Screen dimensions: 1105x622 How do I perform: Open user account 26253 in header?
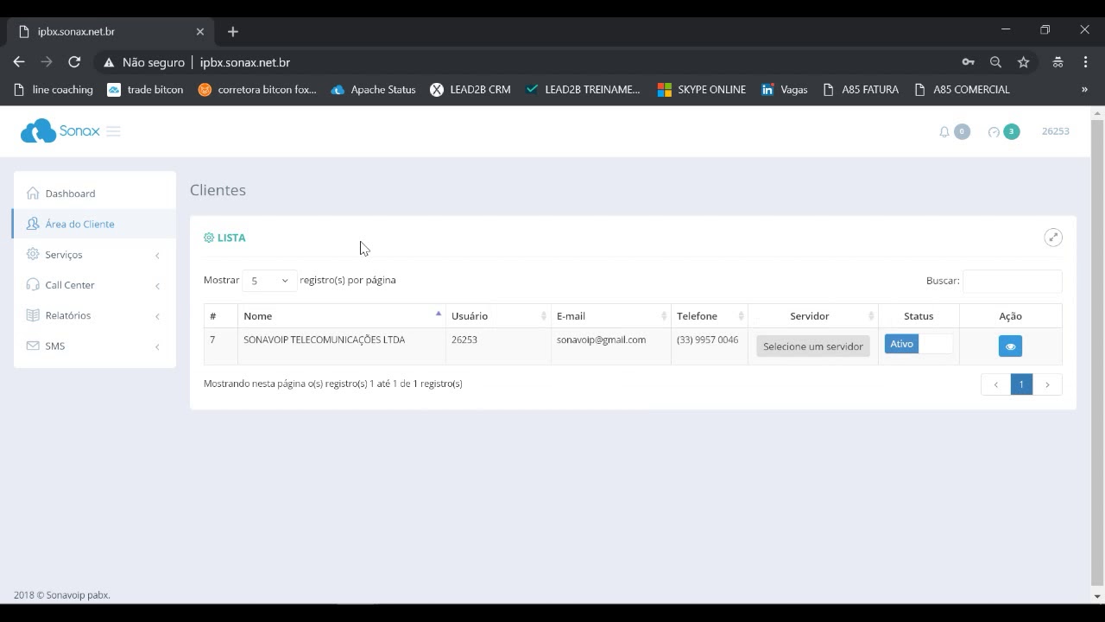[1055, 131]
